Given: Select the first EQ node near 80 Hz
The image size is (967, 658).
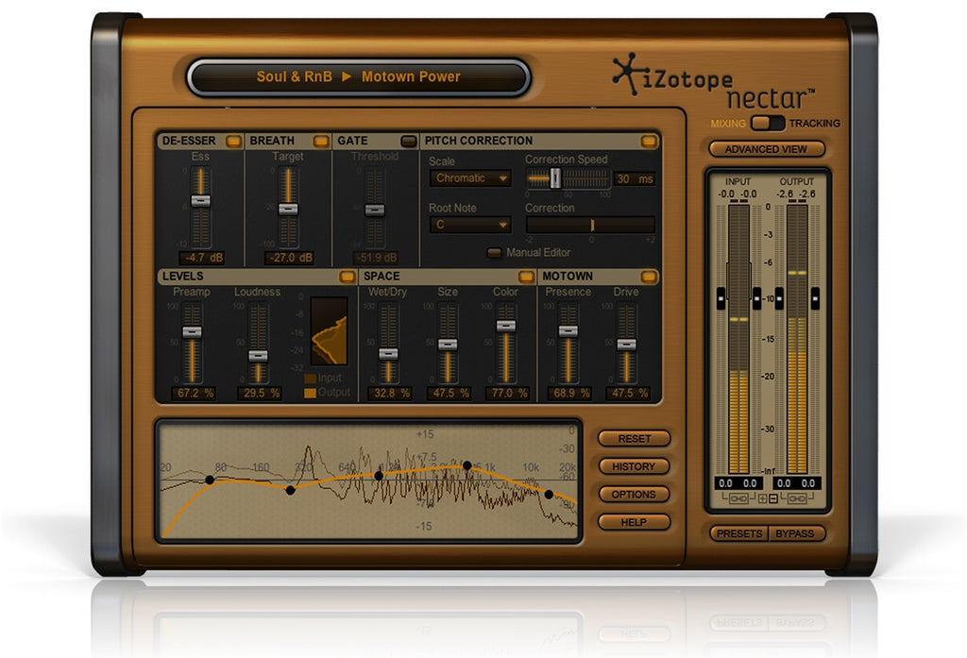Looking at the screenshot, I should (210, 480).
